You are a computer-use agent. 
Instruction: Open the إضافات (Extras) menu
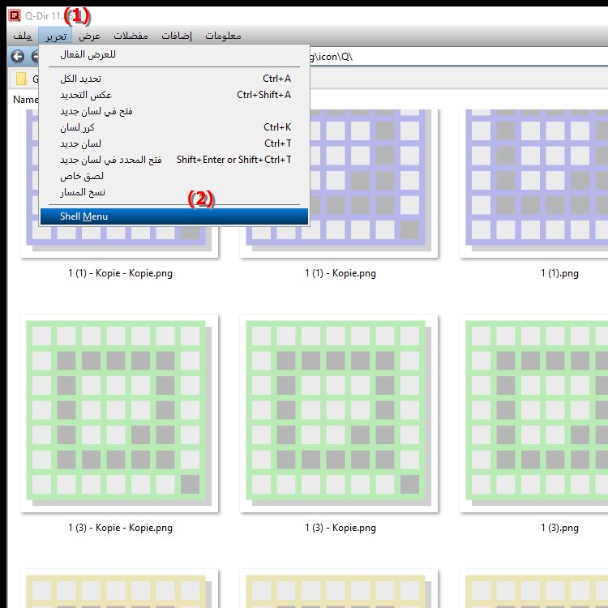point(177,36)
